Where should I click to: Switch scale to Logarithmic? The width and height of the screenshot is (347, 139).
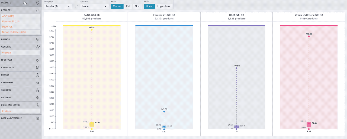164,6
